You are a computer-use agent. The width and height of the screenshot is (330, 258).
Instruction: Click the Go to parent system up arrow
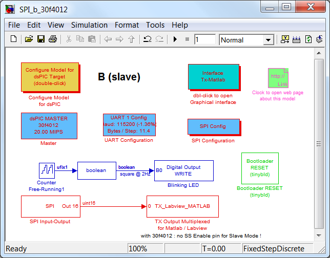(131, 39)
